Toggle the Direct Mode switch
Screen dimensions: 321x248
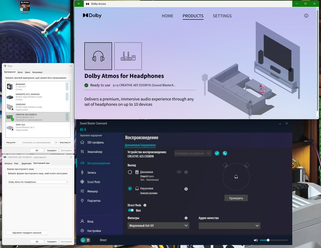pos(131,210)
